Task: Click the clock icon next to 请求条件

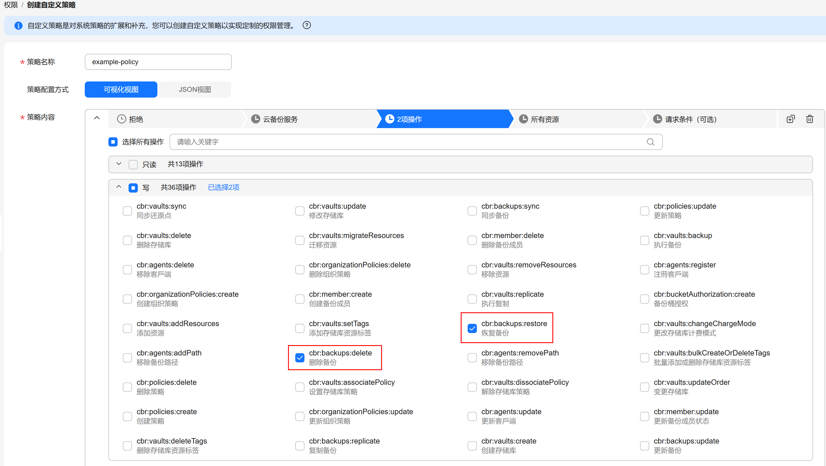Action: point(657,119)
